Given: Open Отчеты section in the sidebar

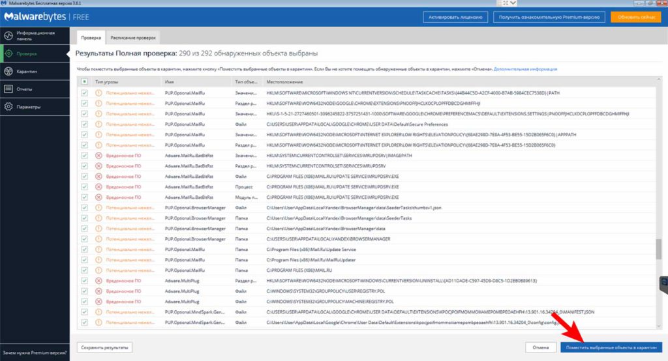Looking at the screenshot, I should (x=35, y=89).
